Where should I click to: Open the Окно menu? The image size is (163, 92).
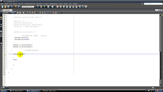point(70,4)
